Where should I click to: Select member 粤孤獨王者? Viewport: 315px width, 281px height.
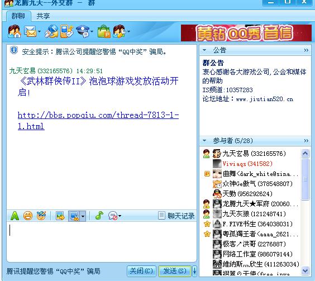point(251,234)
